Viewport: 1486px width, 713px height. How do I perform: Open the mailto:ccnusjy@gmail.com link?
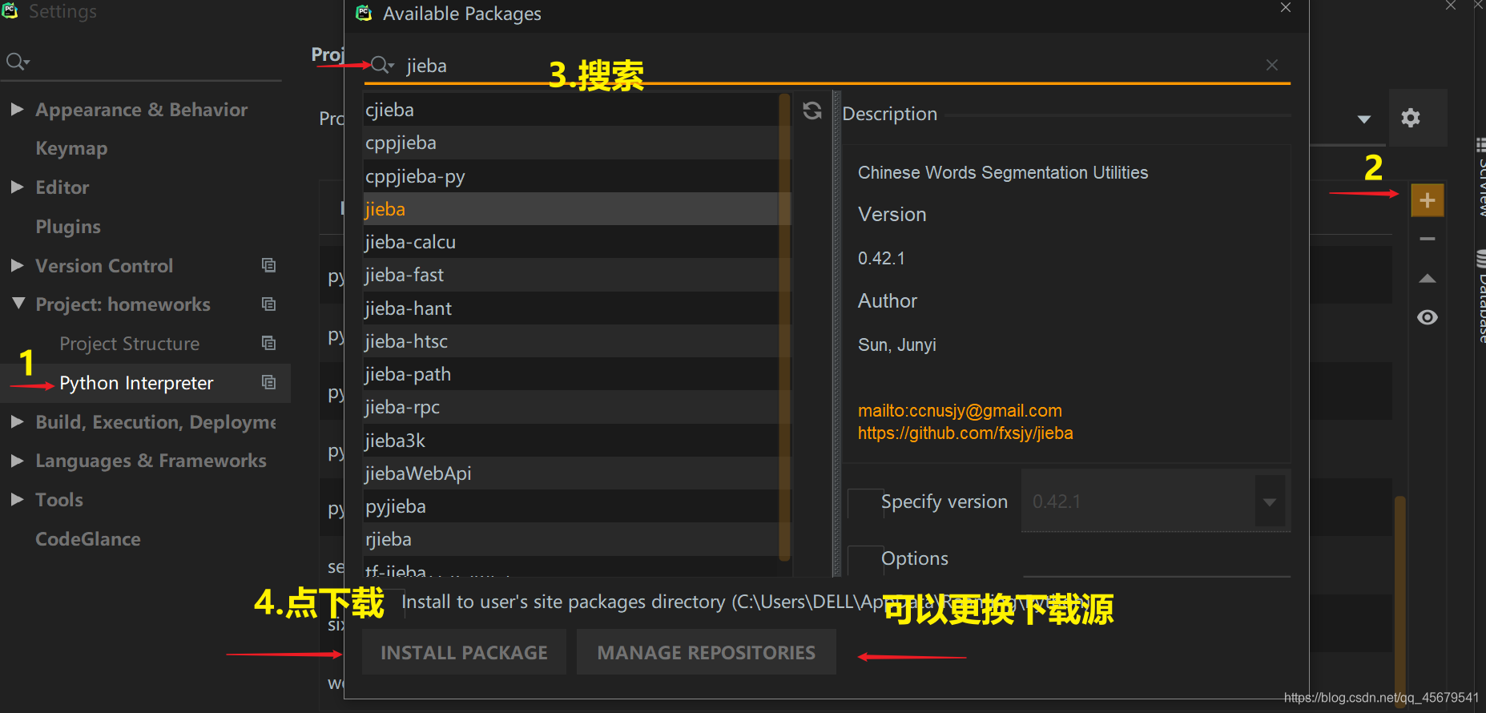pos(960,411)
